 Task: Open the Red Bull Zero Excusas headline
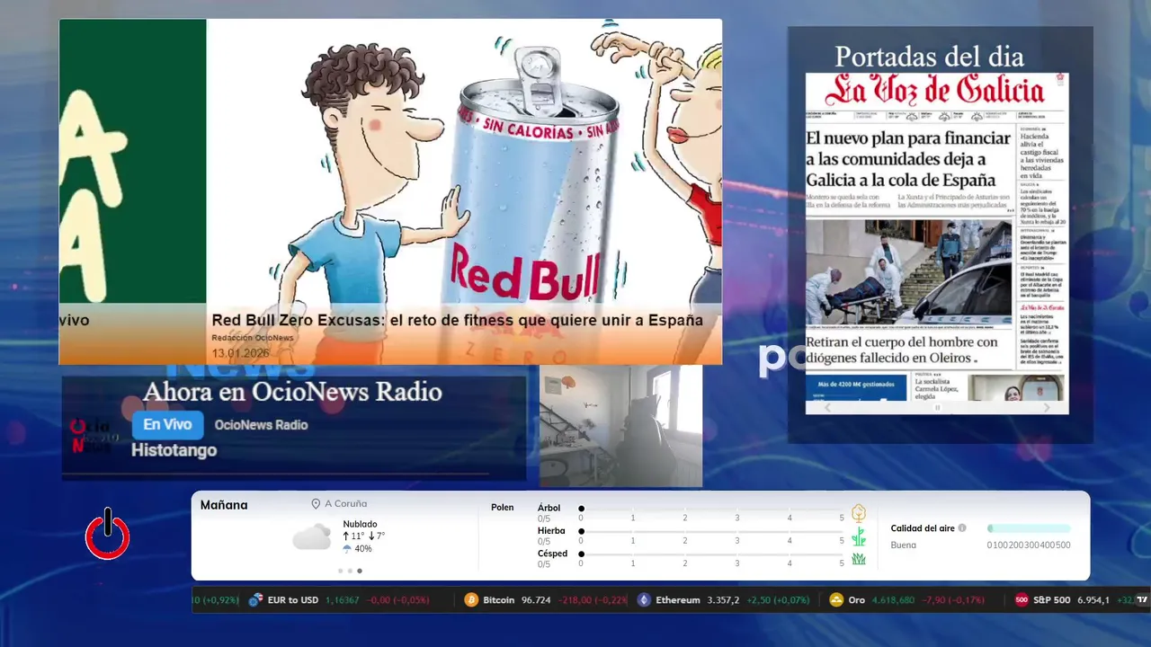click(x=457, y=320)
